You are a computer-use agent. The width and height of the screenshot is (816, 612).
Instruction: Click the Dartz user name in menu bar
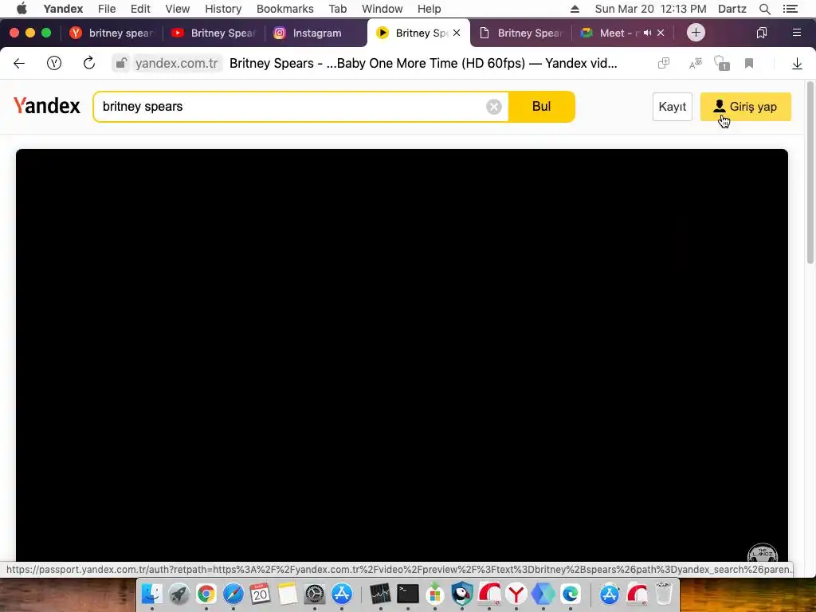(x=732, y=9)
